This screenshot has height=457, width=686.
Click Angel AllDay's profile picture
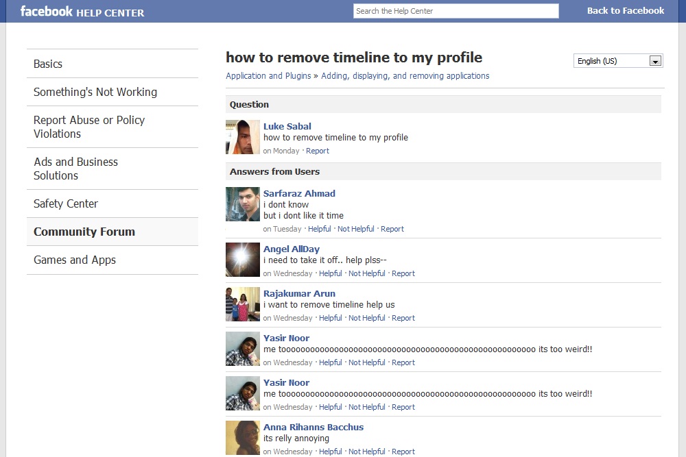click(x=243, y=260)
